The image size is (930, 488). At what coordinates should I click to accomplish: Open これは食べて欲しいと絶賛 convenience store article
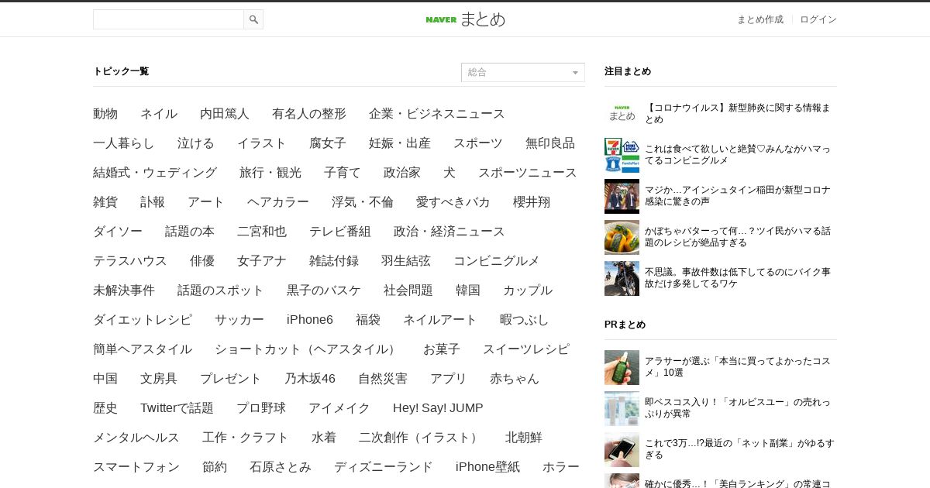(x=737, y=155)
